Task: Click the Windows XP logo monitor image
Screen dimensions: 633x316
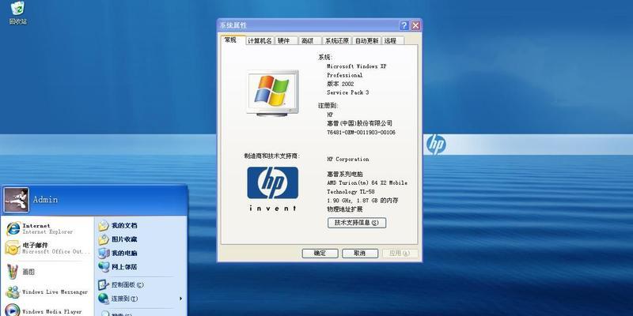Action: point(272,93)
